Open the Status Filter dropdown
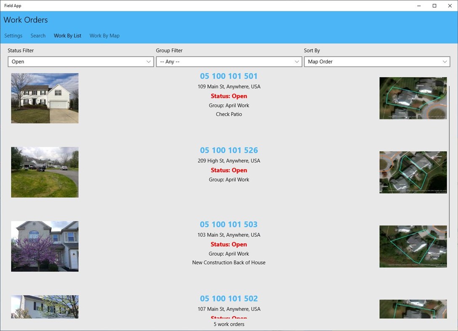This screenshot has height=331, width=458. [80, 61]
